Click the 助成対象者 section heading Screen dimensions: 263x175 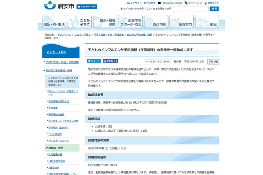click(x=152, y=95)
